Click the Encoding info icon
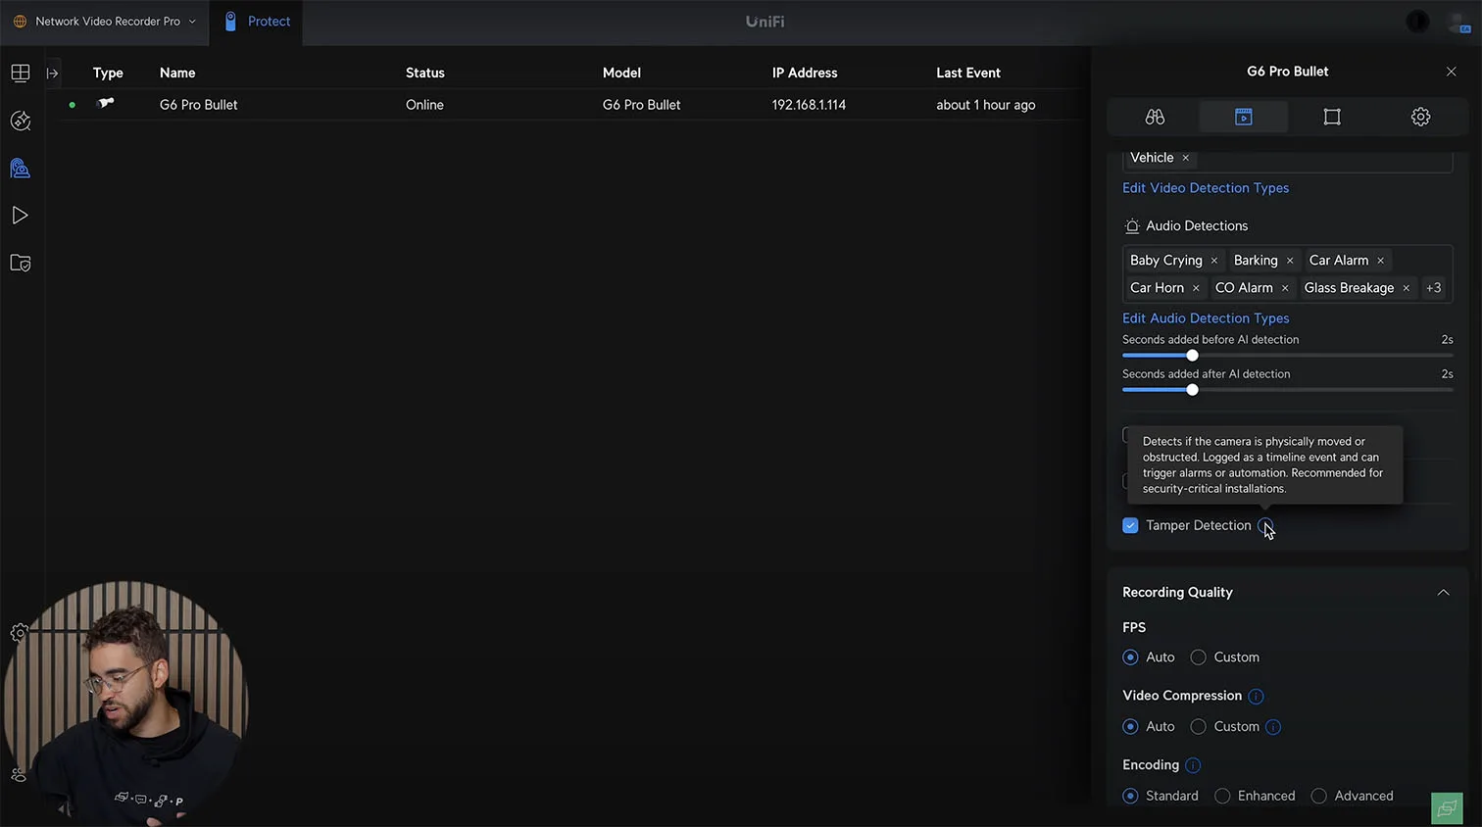The width and height of the screenshot is (1482, 827). (x=1193, y=765)
